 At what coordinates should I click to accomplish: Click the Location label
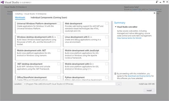click(x=18, y=84)
